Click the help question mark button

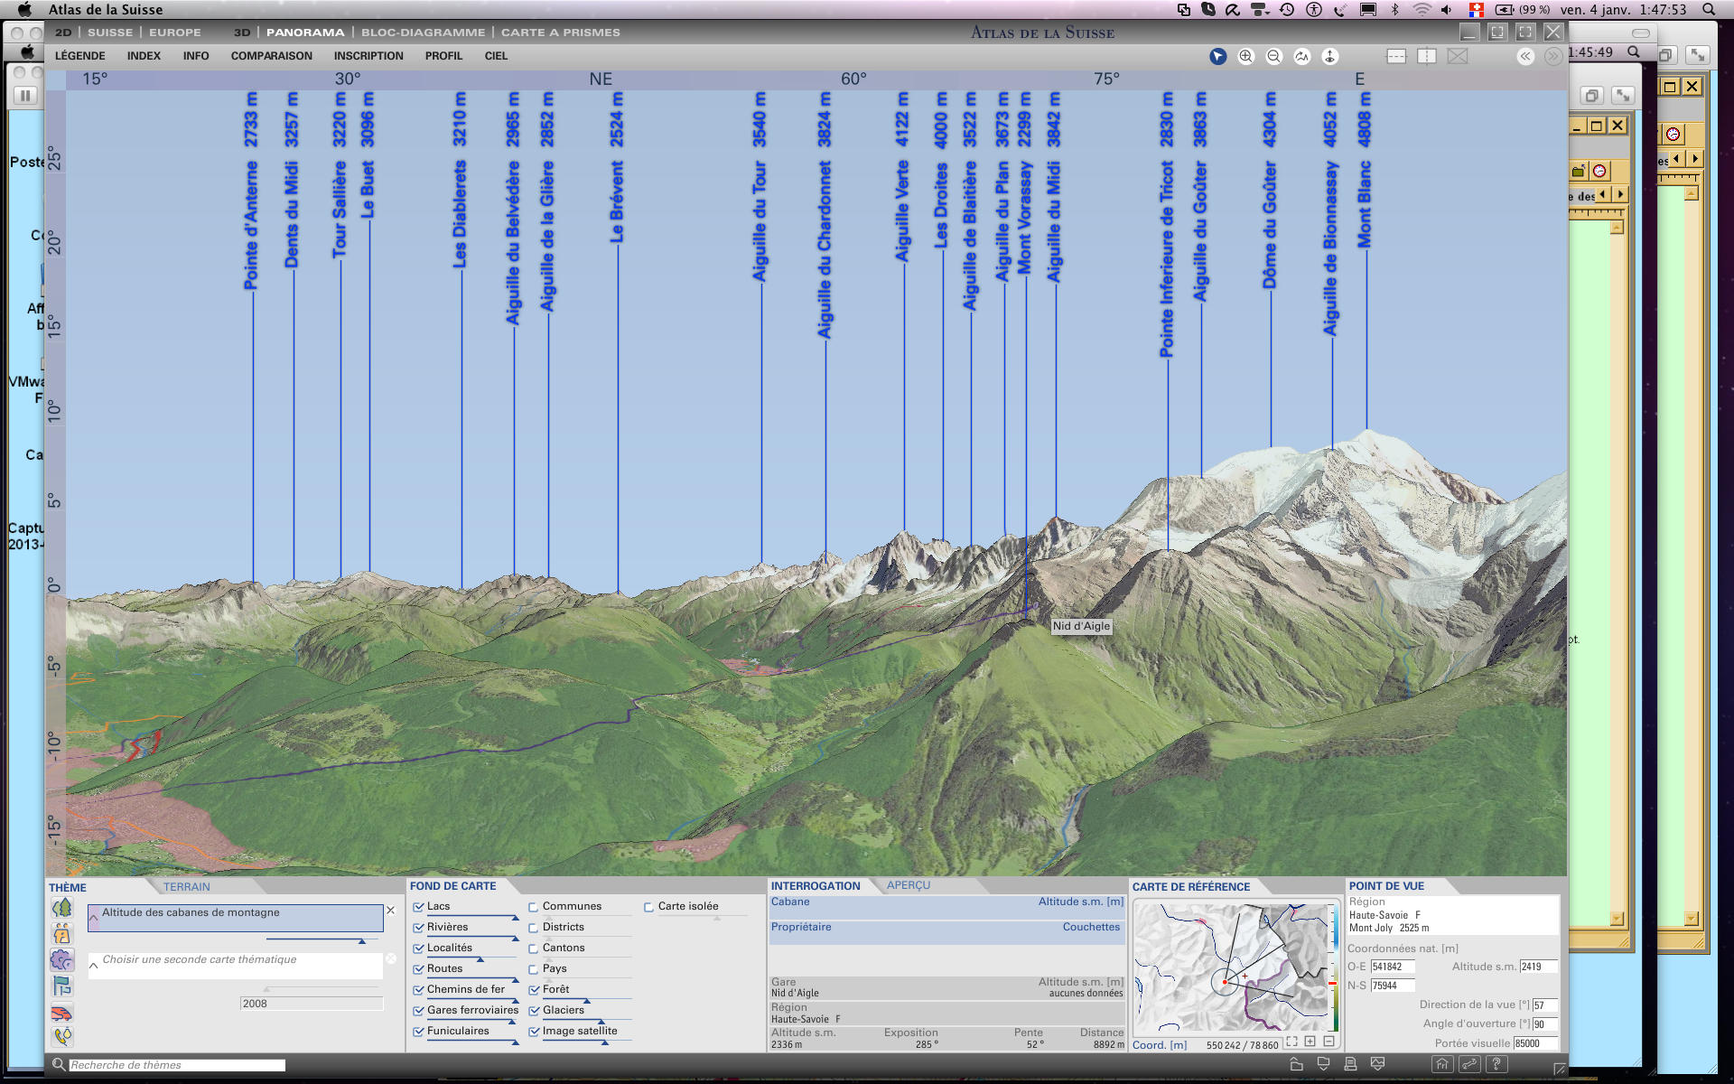point(1496,1064)
